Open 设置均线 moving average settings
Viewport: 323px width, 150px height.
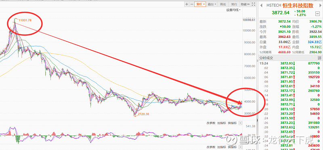point(233,10)
